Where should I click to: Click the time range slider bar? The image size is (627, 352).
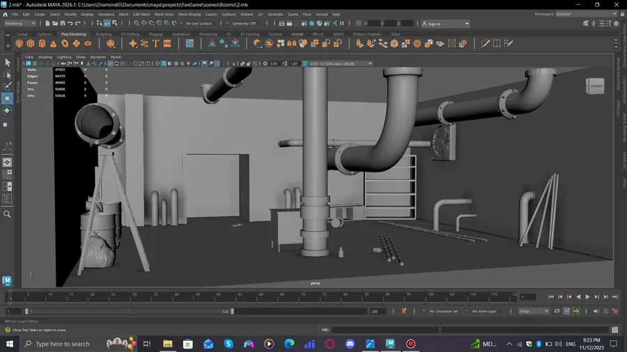(129, 311)
